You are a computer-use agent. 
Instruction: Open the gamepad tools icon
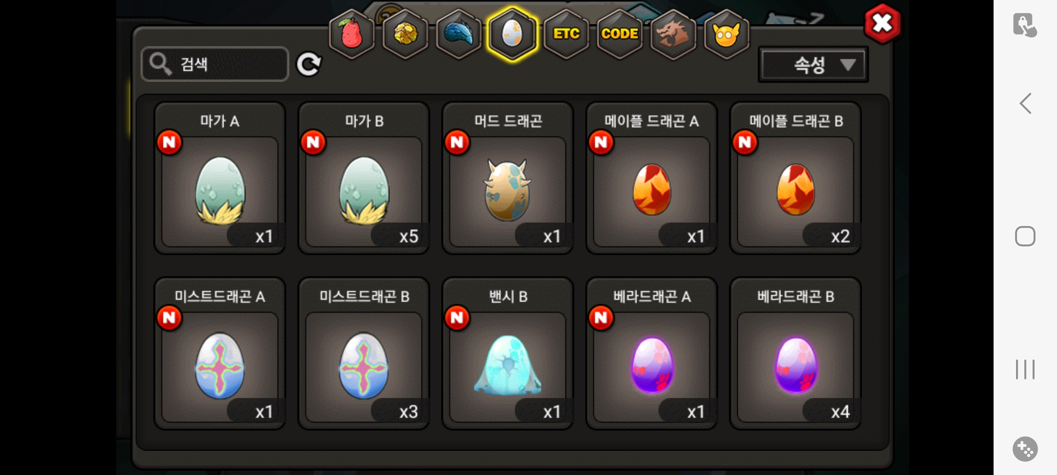coord(1025,449)
